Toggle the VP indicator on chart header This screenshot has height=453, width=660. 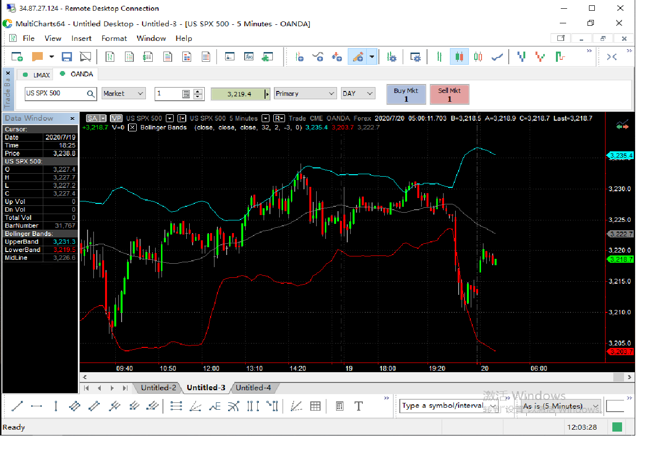tap(116, 118)
